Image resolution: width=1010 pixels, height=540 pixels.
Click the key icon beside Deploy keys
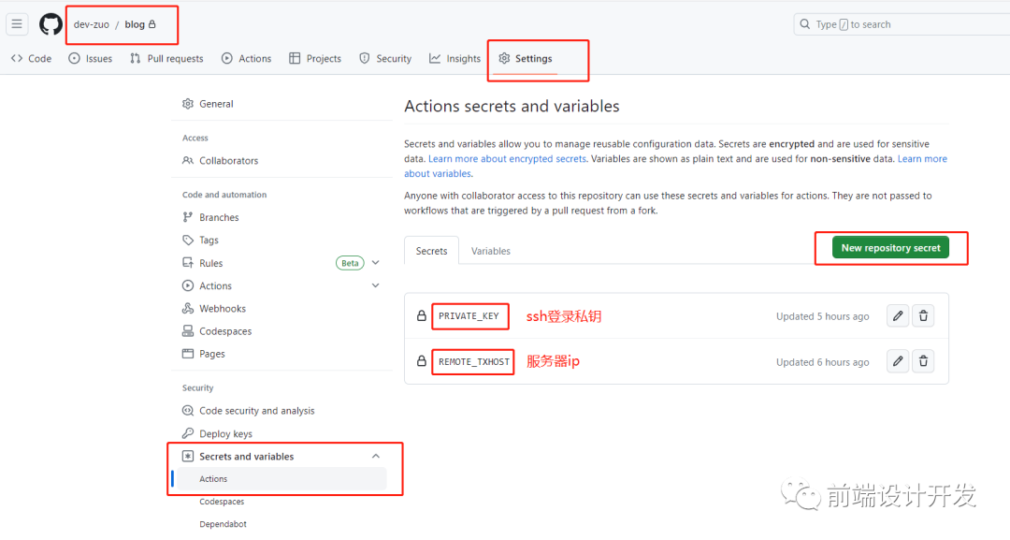coord(187,433)
